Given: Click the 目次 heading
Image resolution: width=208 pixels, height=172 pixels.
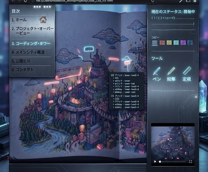Looking at the screenshot, I should (x=16, y=11).
